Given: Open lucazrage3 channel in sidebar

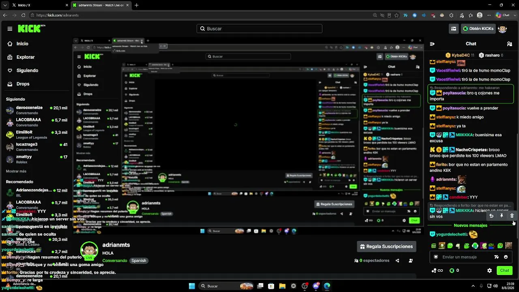Looking at the screenshot, I should (x=36, y=147).
